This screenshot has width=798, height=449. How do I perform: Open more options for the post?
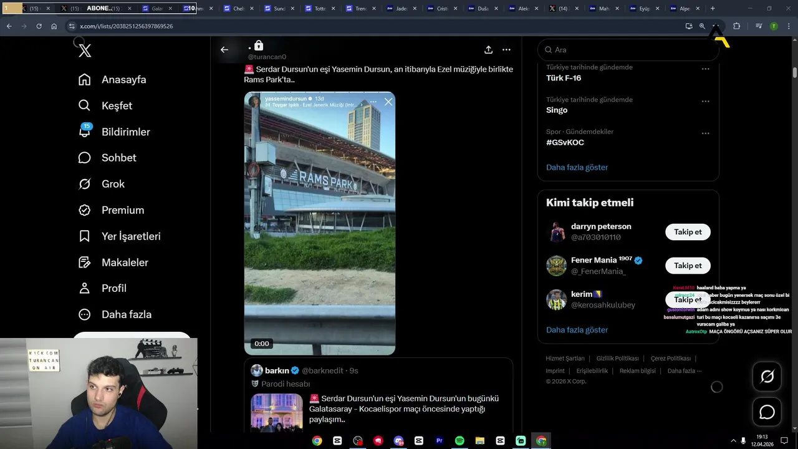pos(507,50)
